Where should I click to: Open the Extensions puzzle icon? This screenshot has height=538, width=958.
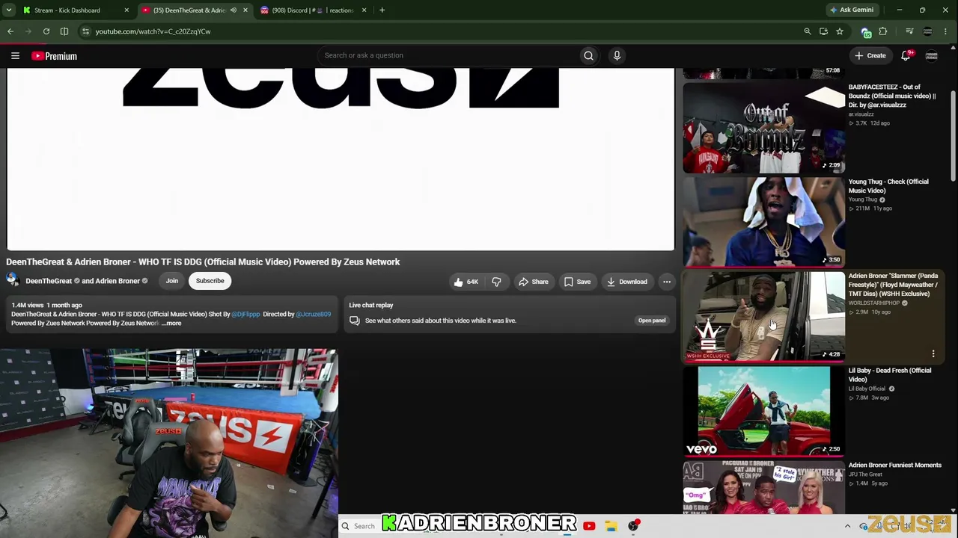coord(883,31)
